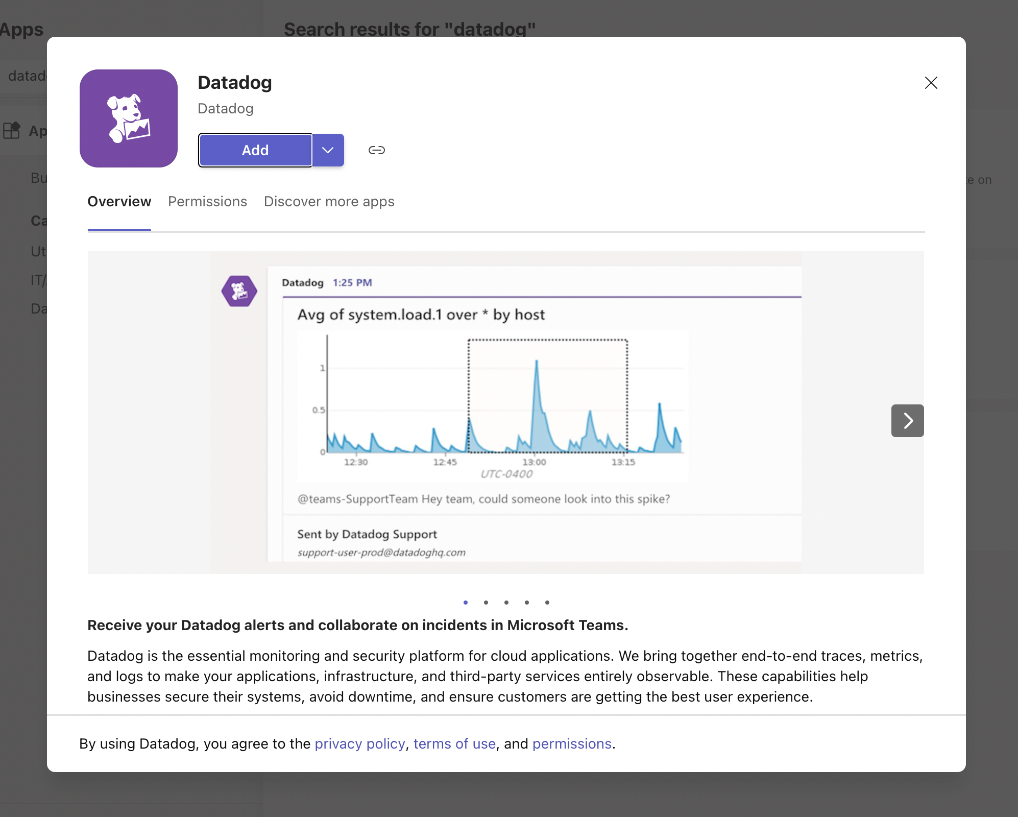Click the close X icon on modal

(x=931, y=82)
